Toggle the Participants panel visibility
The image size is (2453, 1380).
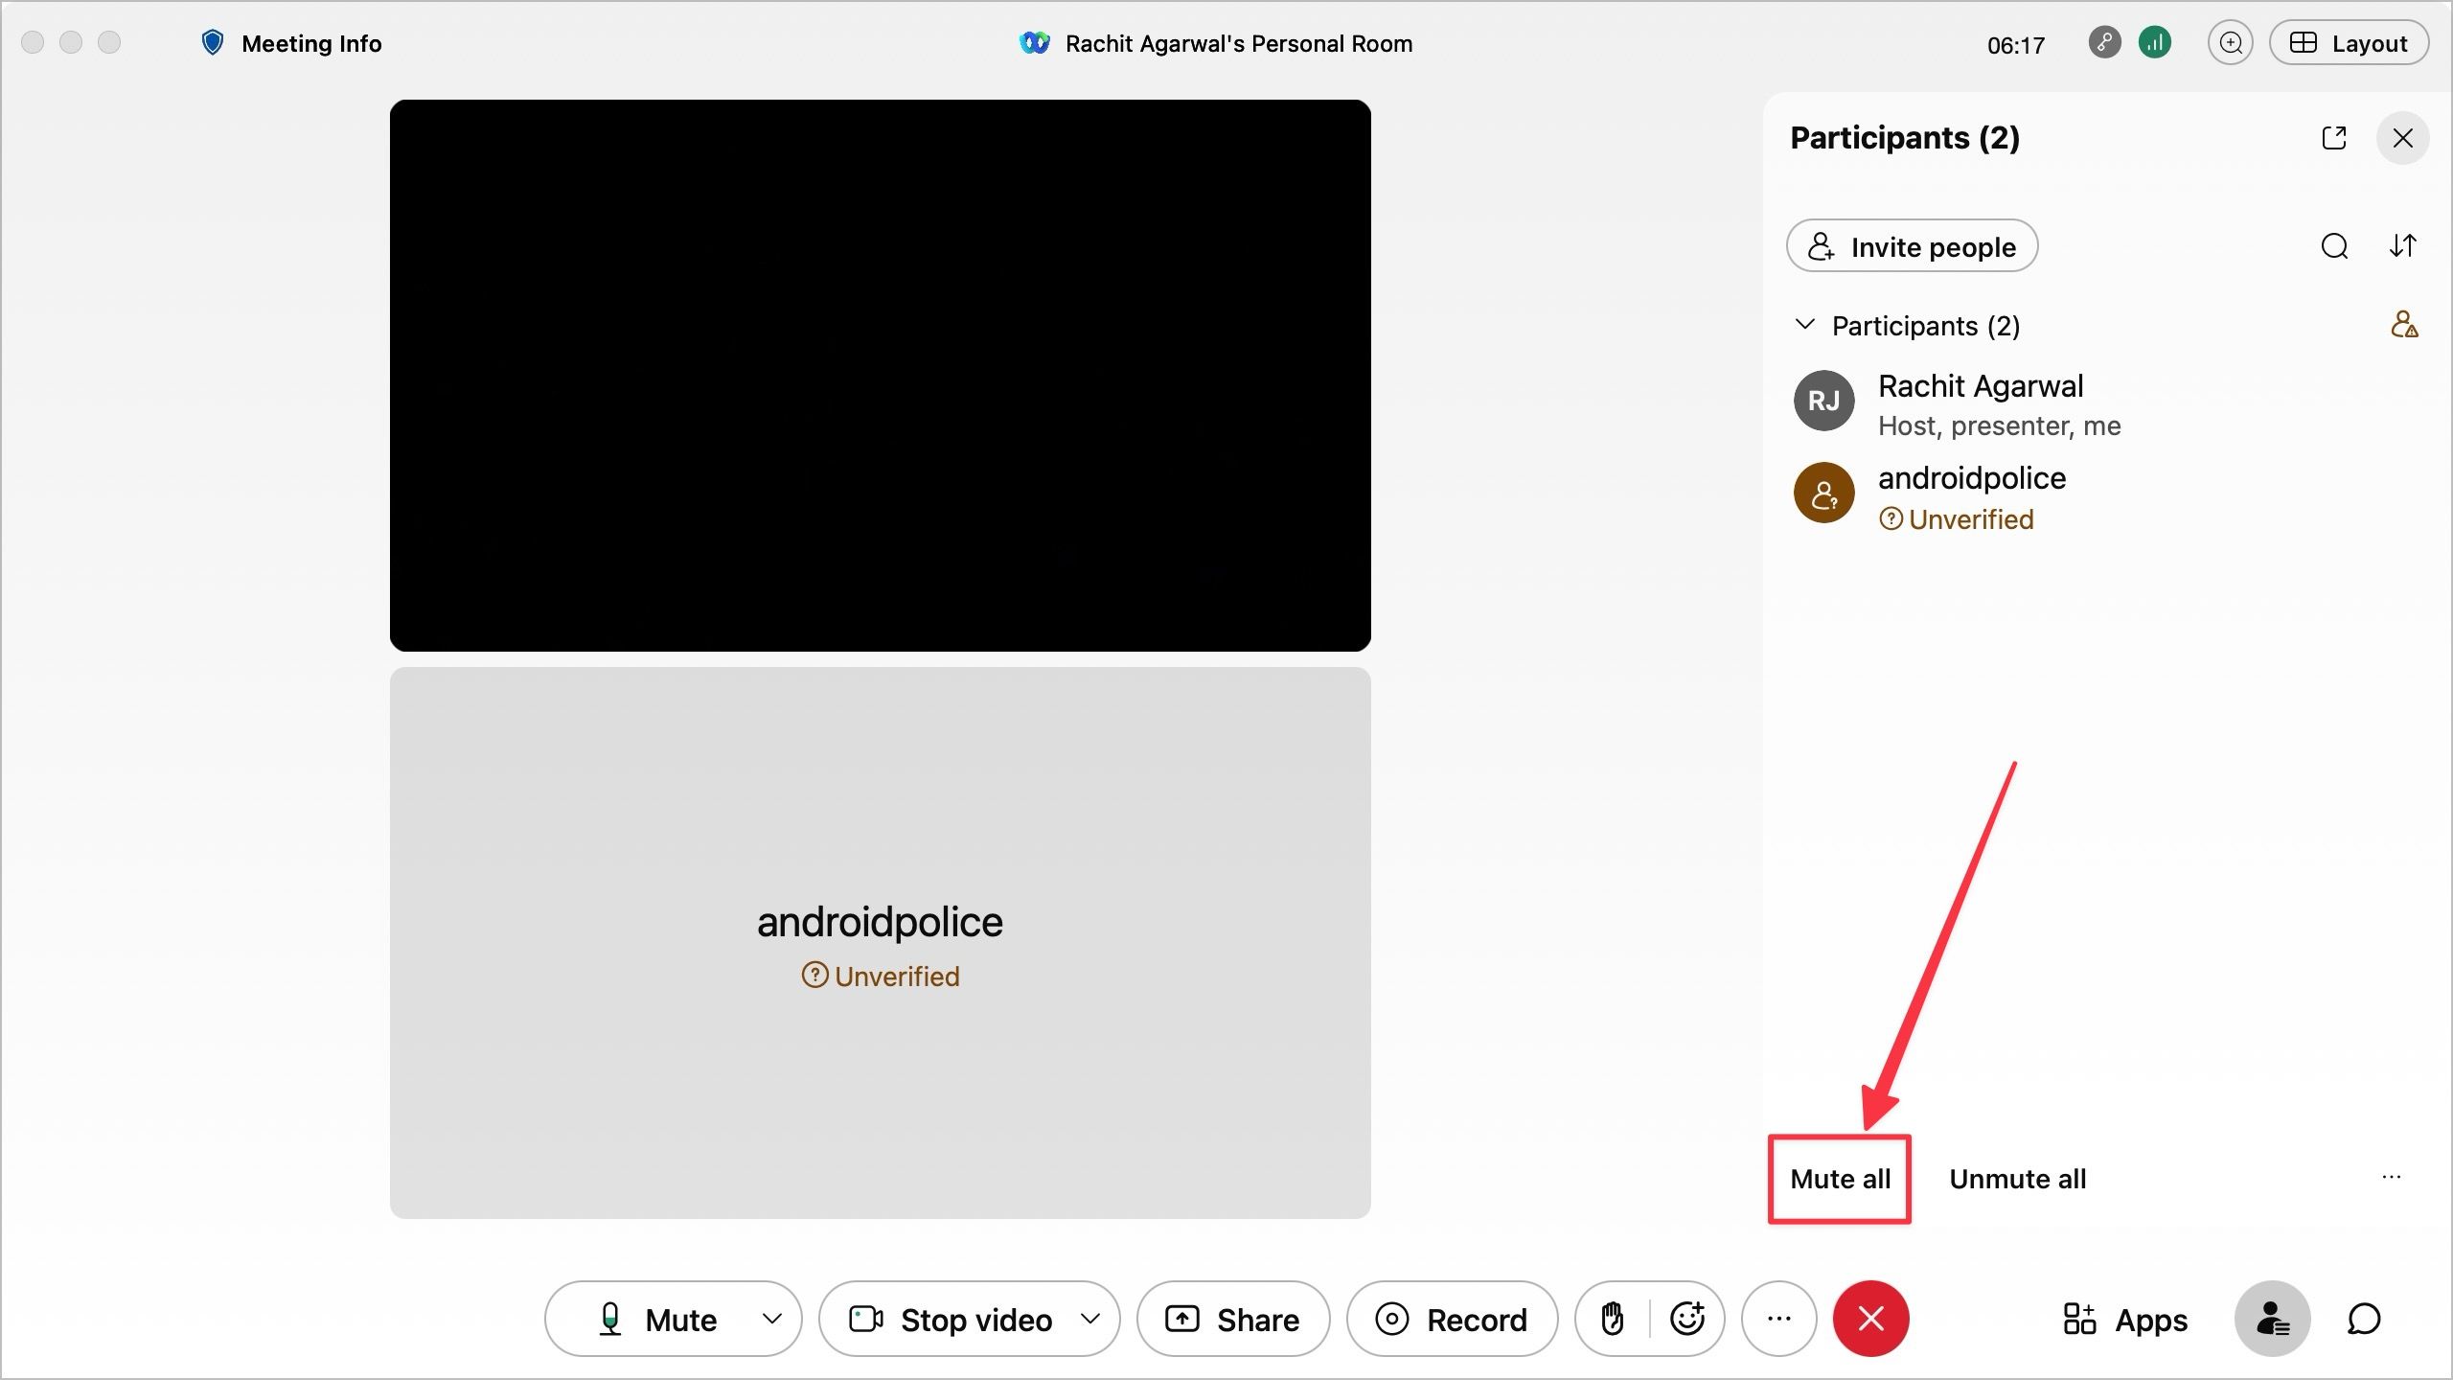coord(2272,1319)
